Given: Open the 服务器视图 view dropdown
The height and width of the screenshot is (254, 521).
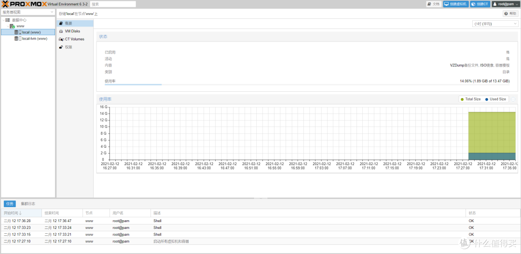Looking at the screenshot, I should tap(28, 12).
